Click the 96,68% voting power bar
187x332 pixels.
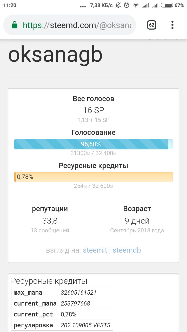coord(94,144)
